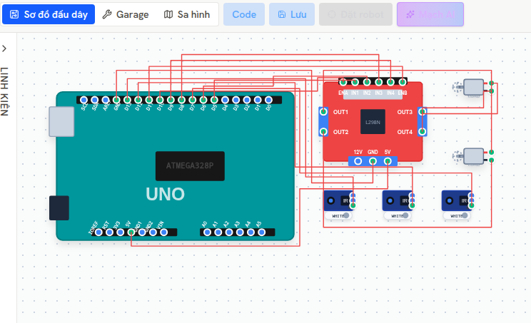Screen dimensions: 531x323
Task: Select the D7 pin on the UNO
Action: (193, 100)
